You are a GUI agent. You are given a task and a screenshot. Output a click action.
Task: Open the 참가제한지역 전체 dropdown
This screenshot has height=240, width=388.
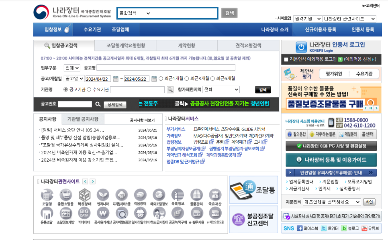point(221,89)
